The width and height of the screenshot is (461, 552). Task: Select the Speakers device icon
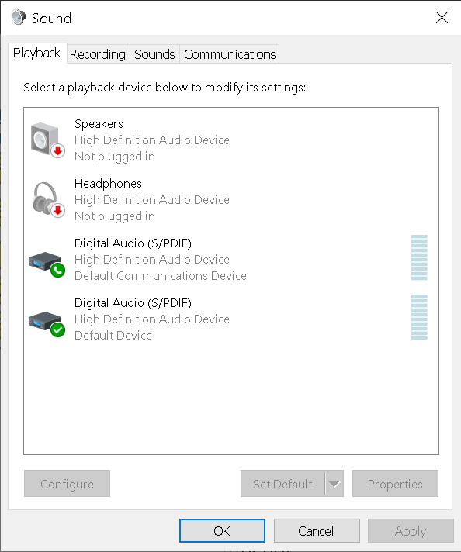tap(47, 140)
